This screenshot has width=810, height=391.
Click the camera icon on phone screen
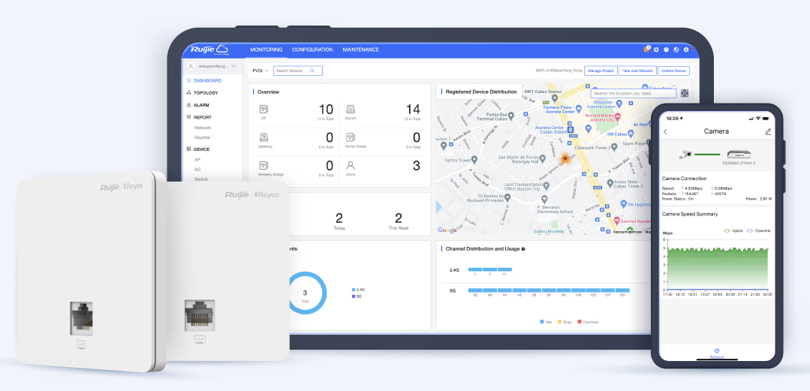[686, 154]
